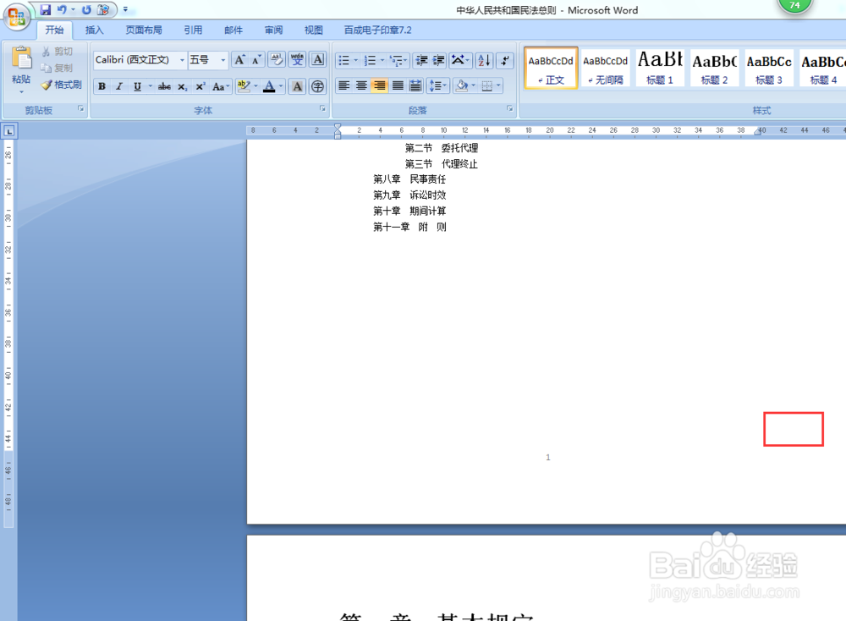The image size is (846, 621).
Task: Click the ruler tab selector box
Action: click(x=9, y=131)
